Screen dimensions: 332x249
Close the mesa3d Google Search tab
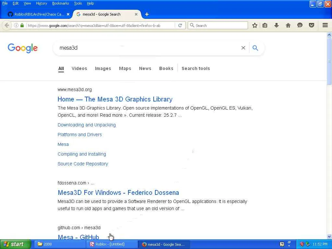136,14
